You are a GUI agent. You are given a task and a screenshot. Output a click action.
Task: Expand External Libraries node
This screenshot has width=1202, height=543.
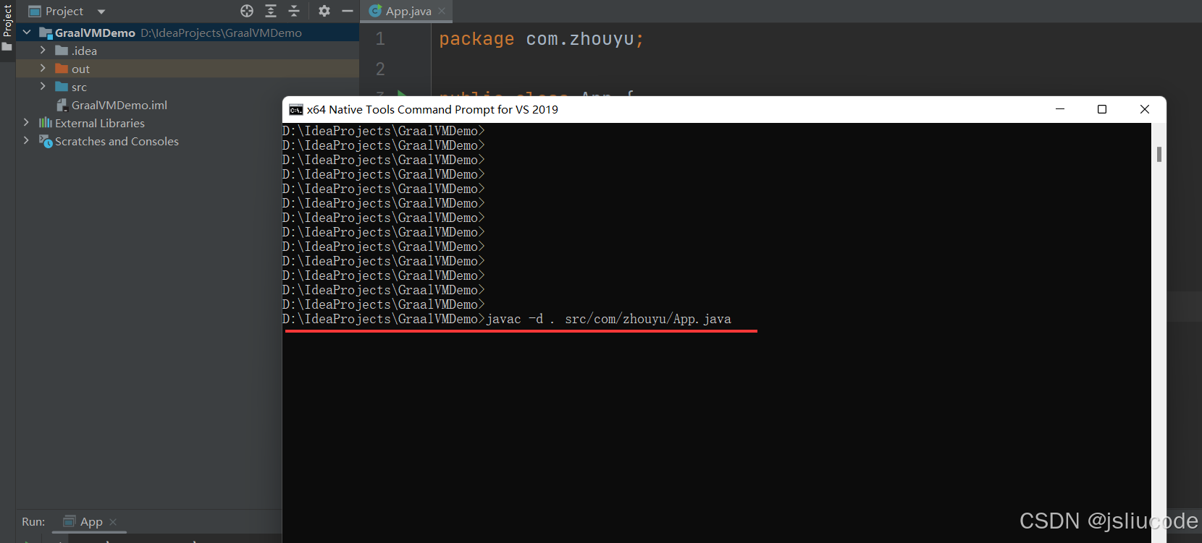27,123
